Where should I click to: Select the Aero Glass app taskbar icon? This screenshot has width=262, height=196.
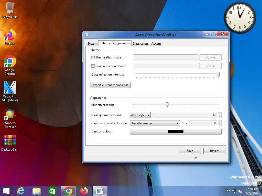coord(100,191)
